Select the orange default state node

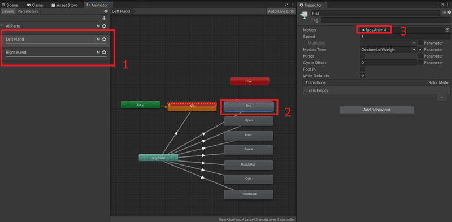(x=192, y=106)
